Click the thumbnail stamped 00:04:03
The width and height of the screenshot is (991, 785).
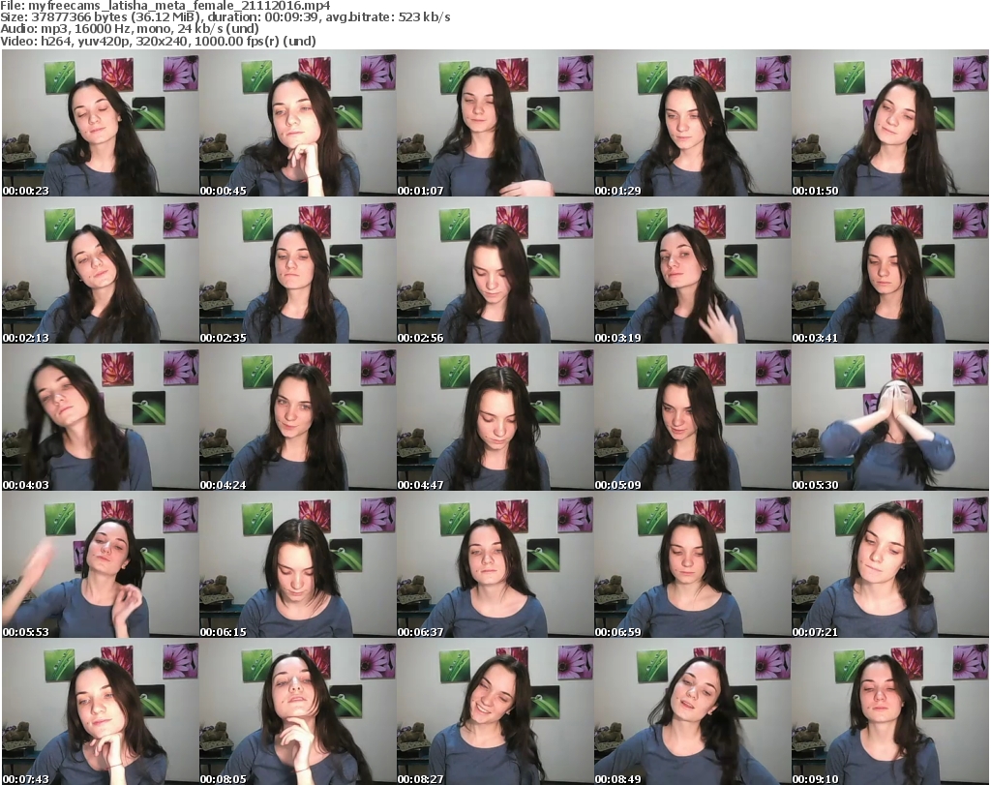[101, 418]
